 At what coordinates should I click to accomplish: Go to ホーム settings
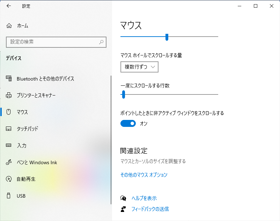[23, 26]
